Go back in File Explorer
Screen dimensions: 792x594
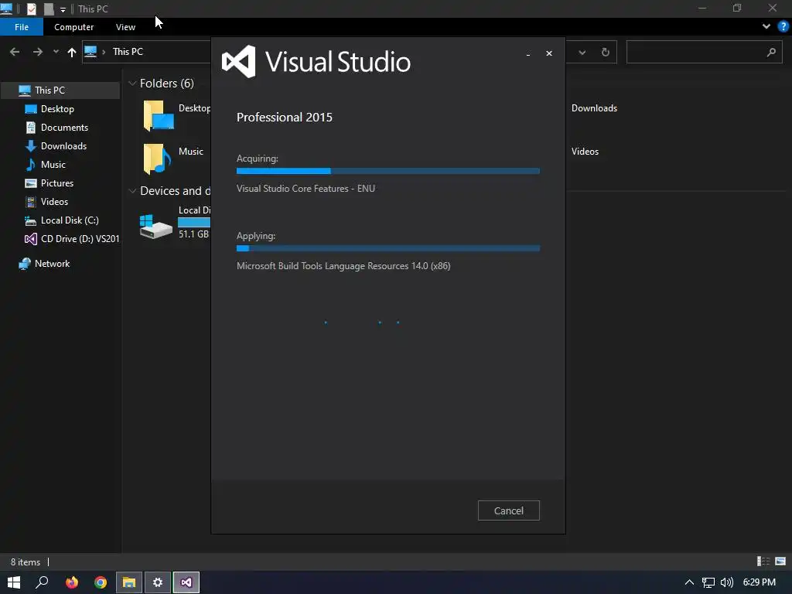click(x=15, y=52)
